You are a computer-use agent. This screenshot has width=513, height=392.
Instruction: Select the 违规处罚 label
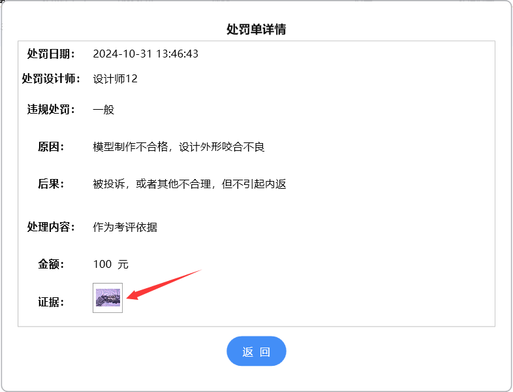pyautogui.click(x=51, y=110)
